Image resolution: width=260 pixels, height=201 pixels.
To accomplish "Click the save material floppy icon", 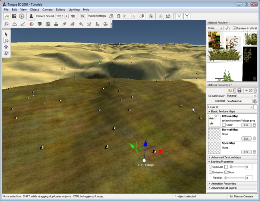I will pyautogui.click(x=240, y=90).
